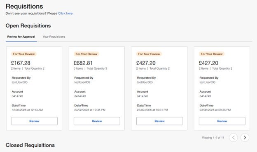Review the £682.81 requisition

(x=97, y=121)
